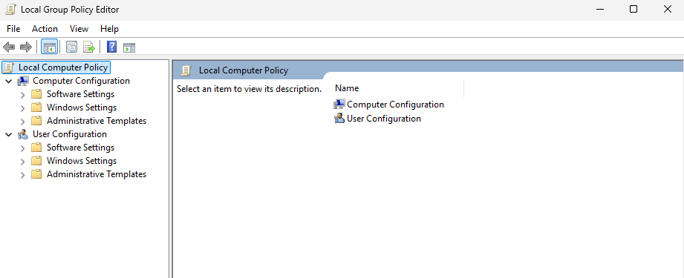The width and height of the screenshot is (684, 278).
Task: Expand Software Settings under Computer Configuration
Action: tap(23, 95)
